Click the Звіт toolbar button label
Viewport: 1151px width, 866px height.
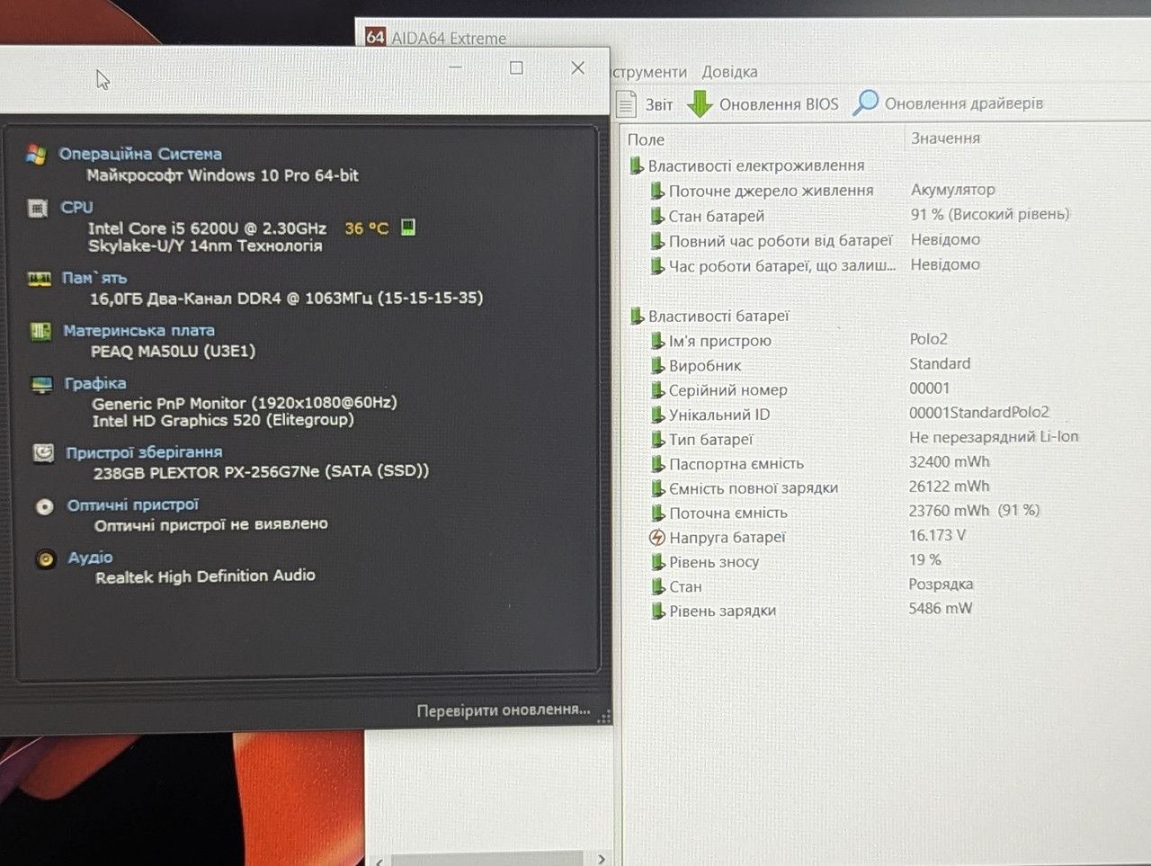click(x=659, y=104)
